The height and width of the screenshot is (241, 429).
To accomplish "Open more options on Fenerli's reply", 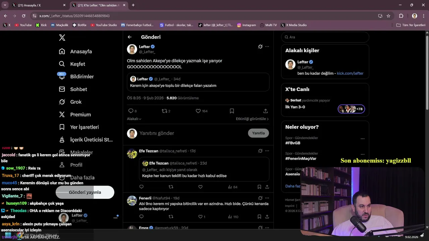I will [x=267, y=198].
